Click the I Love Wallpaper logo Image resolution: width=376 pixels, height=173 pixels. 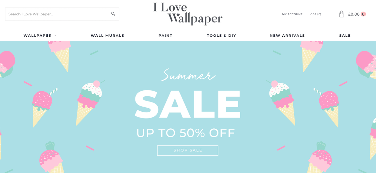pos(188,14)
